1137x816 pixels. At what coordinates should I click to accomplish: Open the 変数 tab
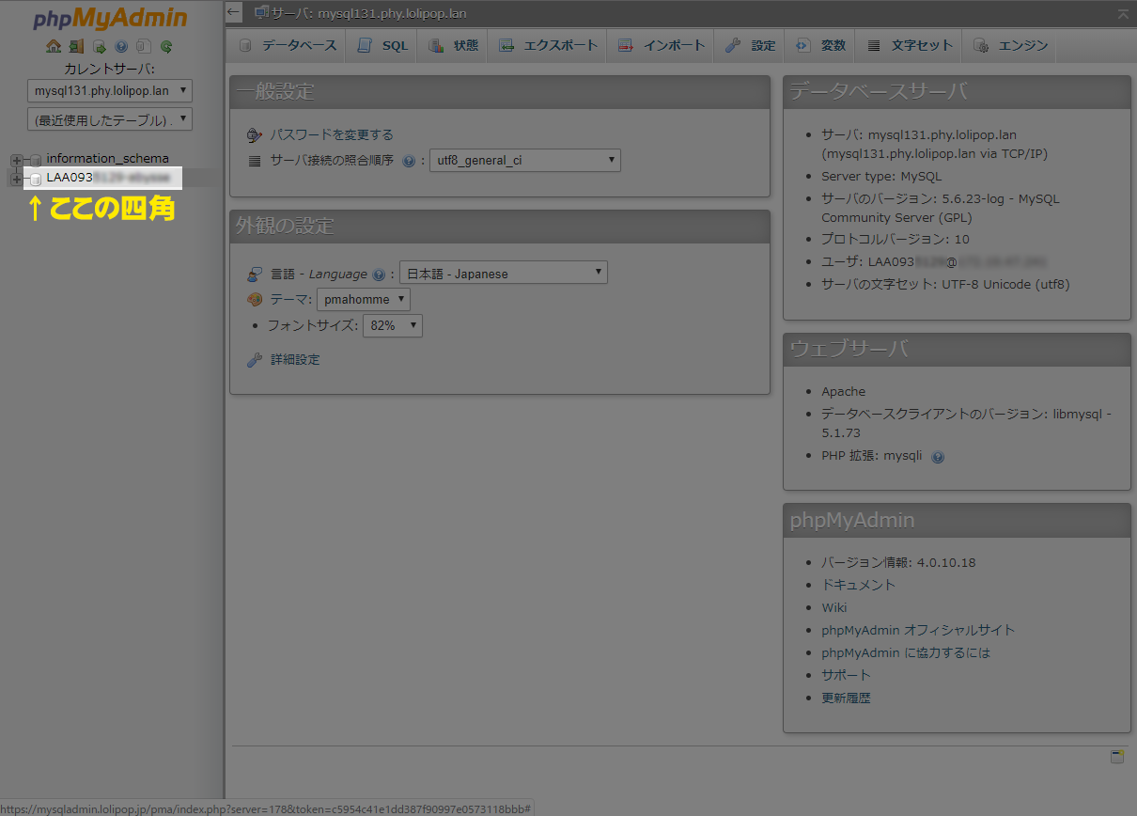(820, 45)
